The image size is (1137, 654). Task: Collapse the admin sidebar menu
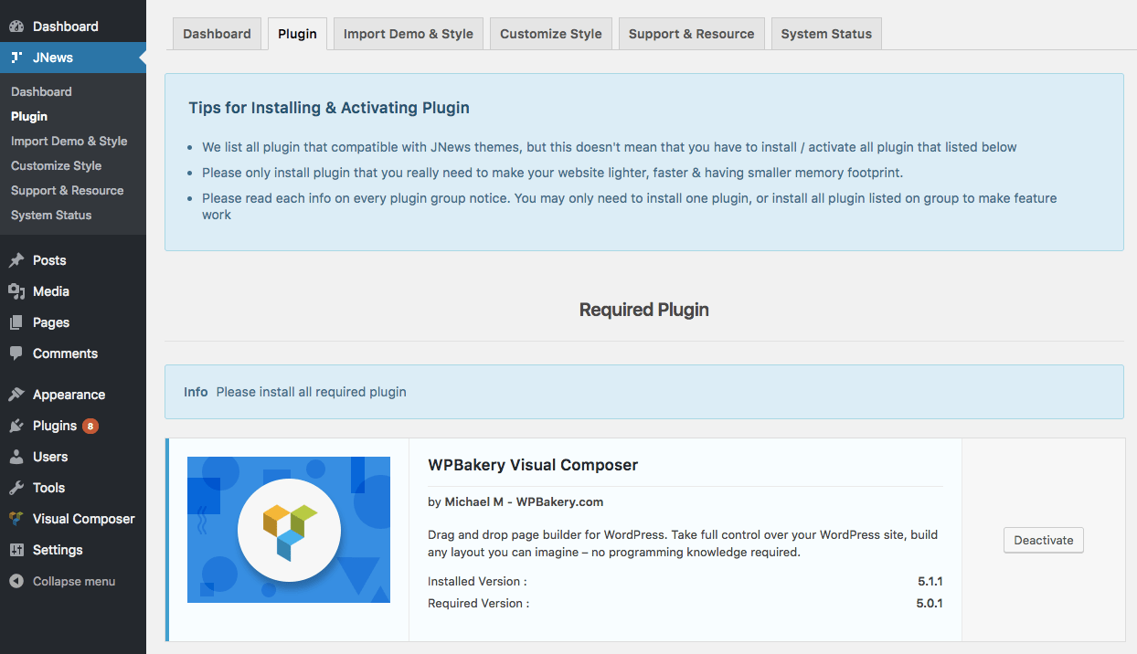click(62, 581)
